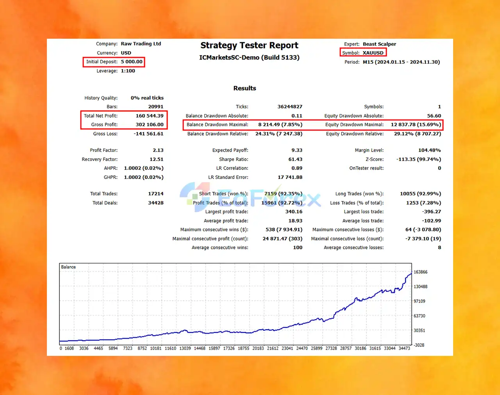
Task: Click the Average consecutive wins value 100
Action: pyautogui.click(x=298, y=248)
